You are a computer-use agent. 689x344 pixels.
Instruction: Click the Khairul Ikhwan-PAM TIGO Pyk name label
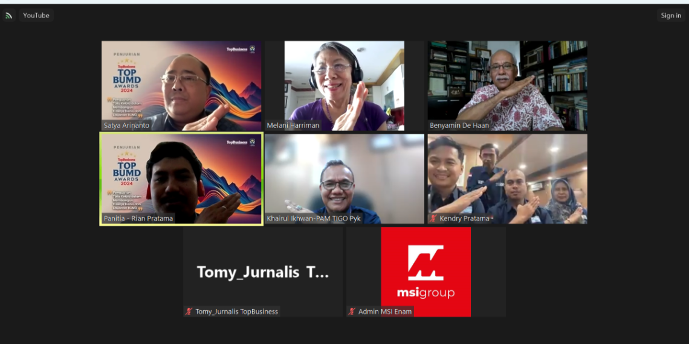[314, 218]
